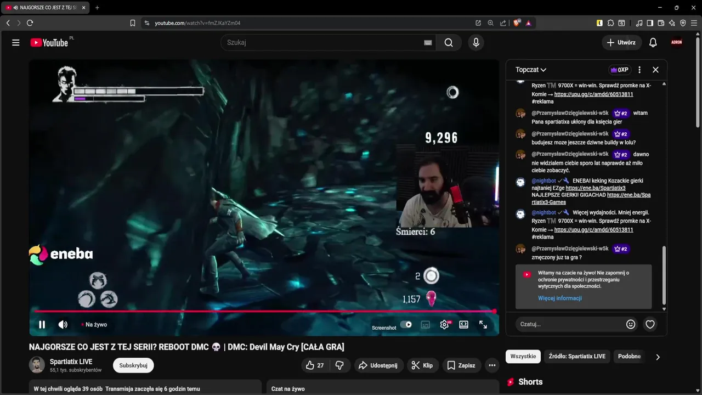Image resolution: width=702 pixels, height=395 pixels.
Task: Bookmark this page
Action: [x=133, y=23]
